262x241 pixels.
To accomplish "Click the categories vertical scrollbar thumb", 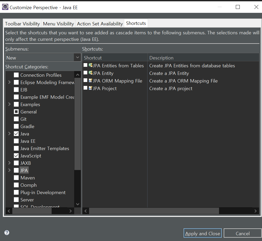I will click(78, 124).
